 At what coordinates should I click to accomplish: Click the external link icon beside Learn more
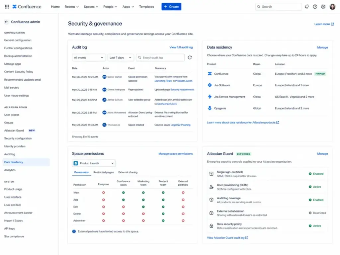(x=332, y=24)
